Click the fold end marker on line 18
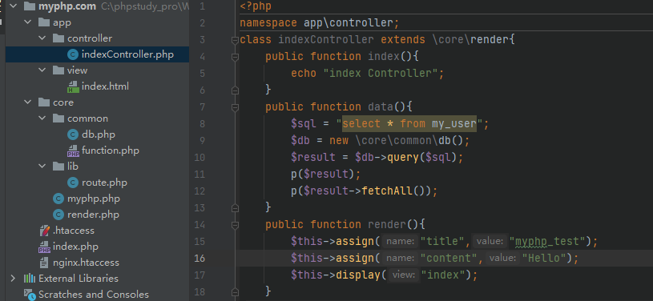 235,291
